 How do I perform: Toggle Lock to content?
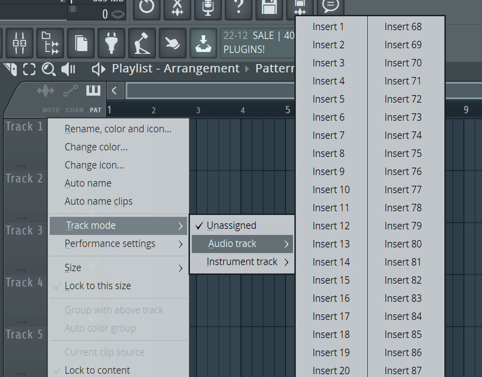98,370
